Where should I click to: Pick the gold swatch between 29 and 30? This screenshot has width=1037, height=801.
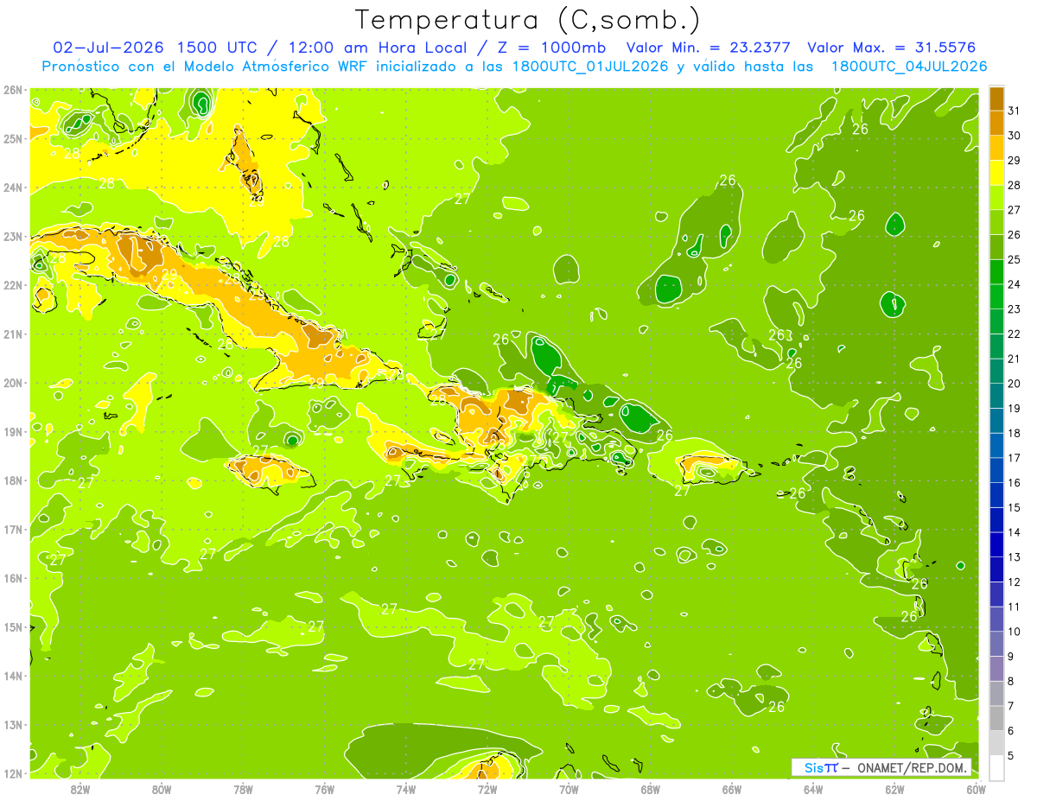[996, 148]
